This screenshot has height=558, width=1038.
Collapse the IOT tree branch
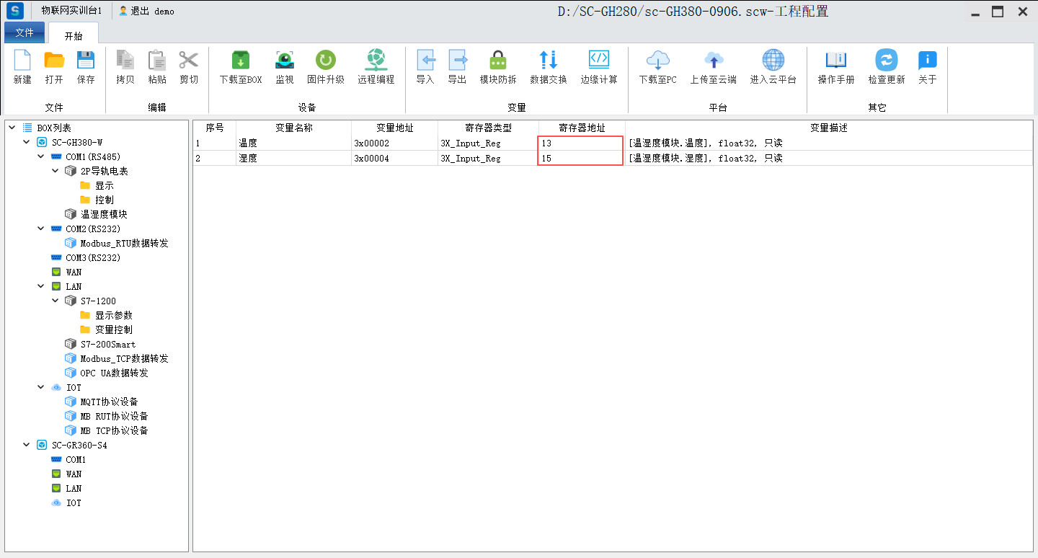tap(41, 387)
